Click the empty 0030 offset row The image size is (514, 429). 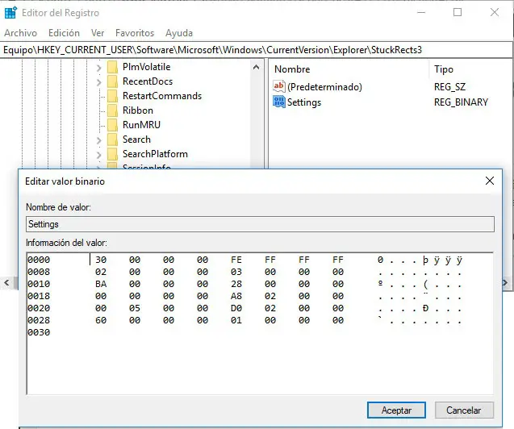pyautogui.click(x=39, y=332)
